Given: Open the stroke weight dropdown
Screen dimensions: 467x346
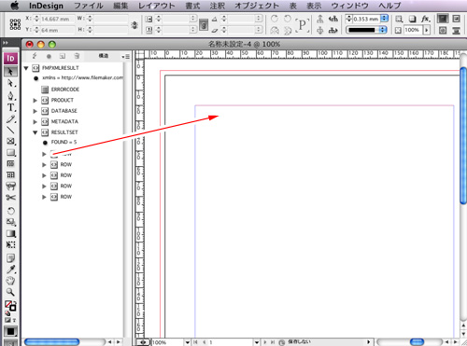Looking at the screenshot, I should coord(385,19).
